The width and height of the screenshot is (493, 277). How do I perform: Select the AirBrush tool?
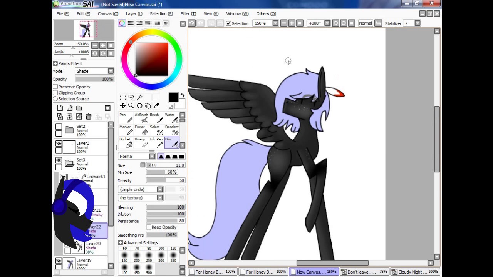coord(141,118)
